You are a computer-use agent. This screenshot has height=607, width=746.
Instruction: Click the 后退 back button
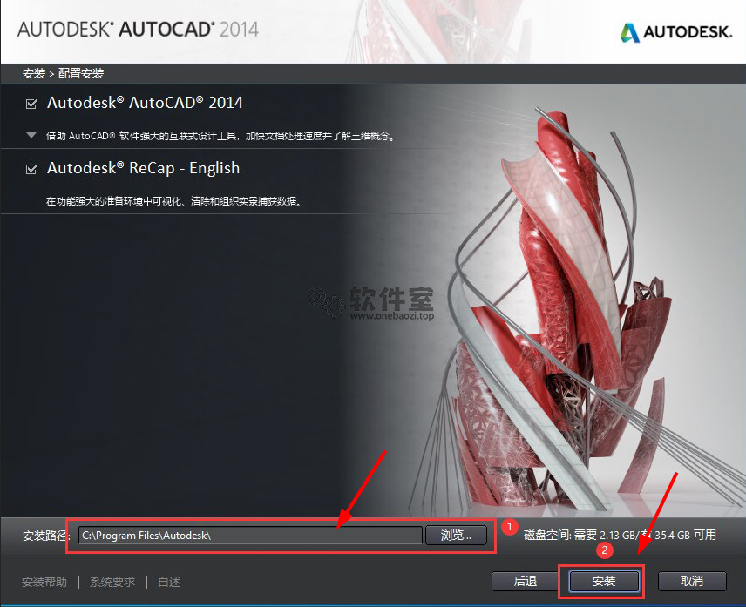[526, 581]
